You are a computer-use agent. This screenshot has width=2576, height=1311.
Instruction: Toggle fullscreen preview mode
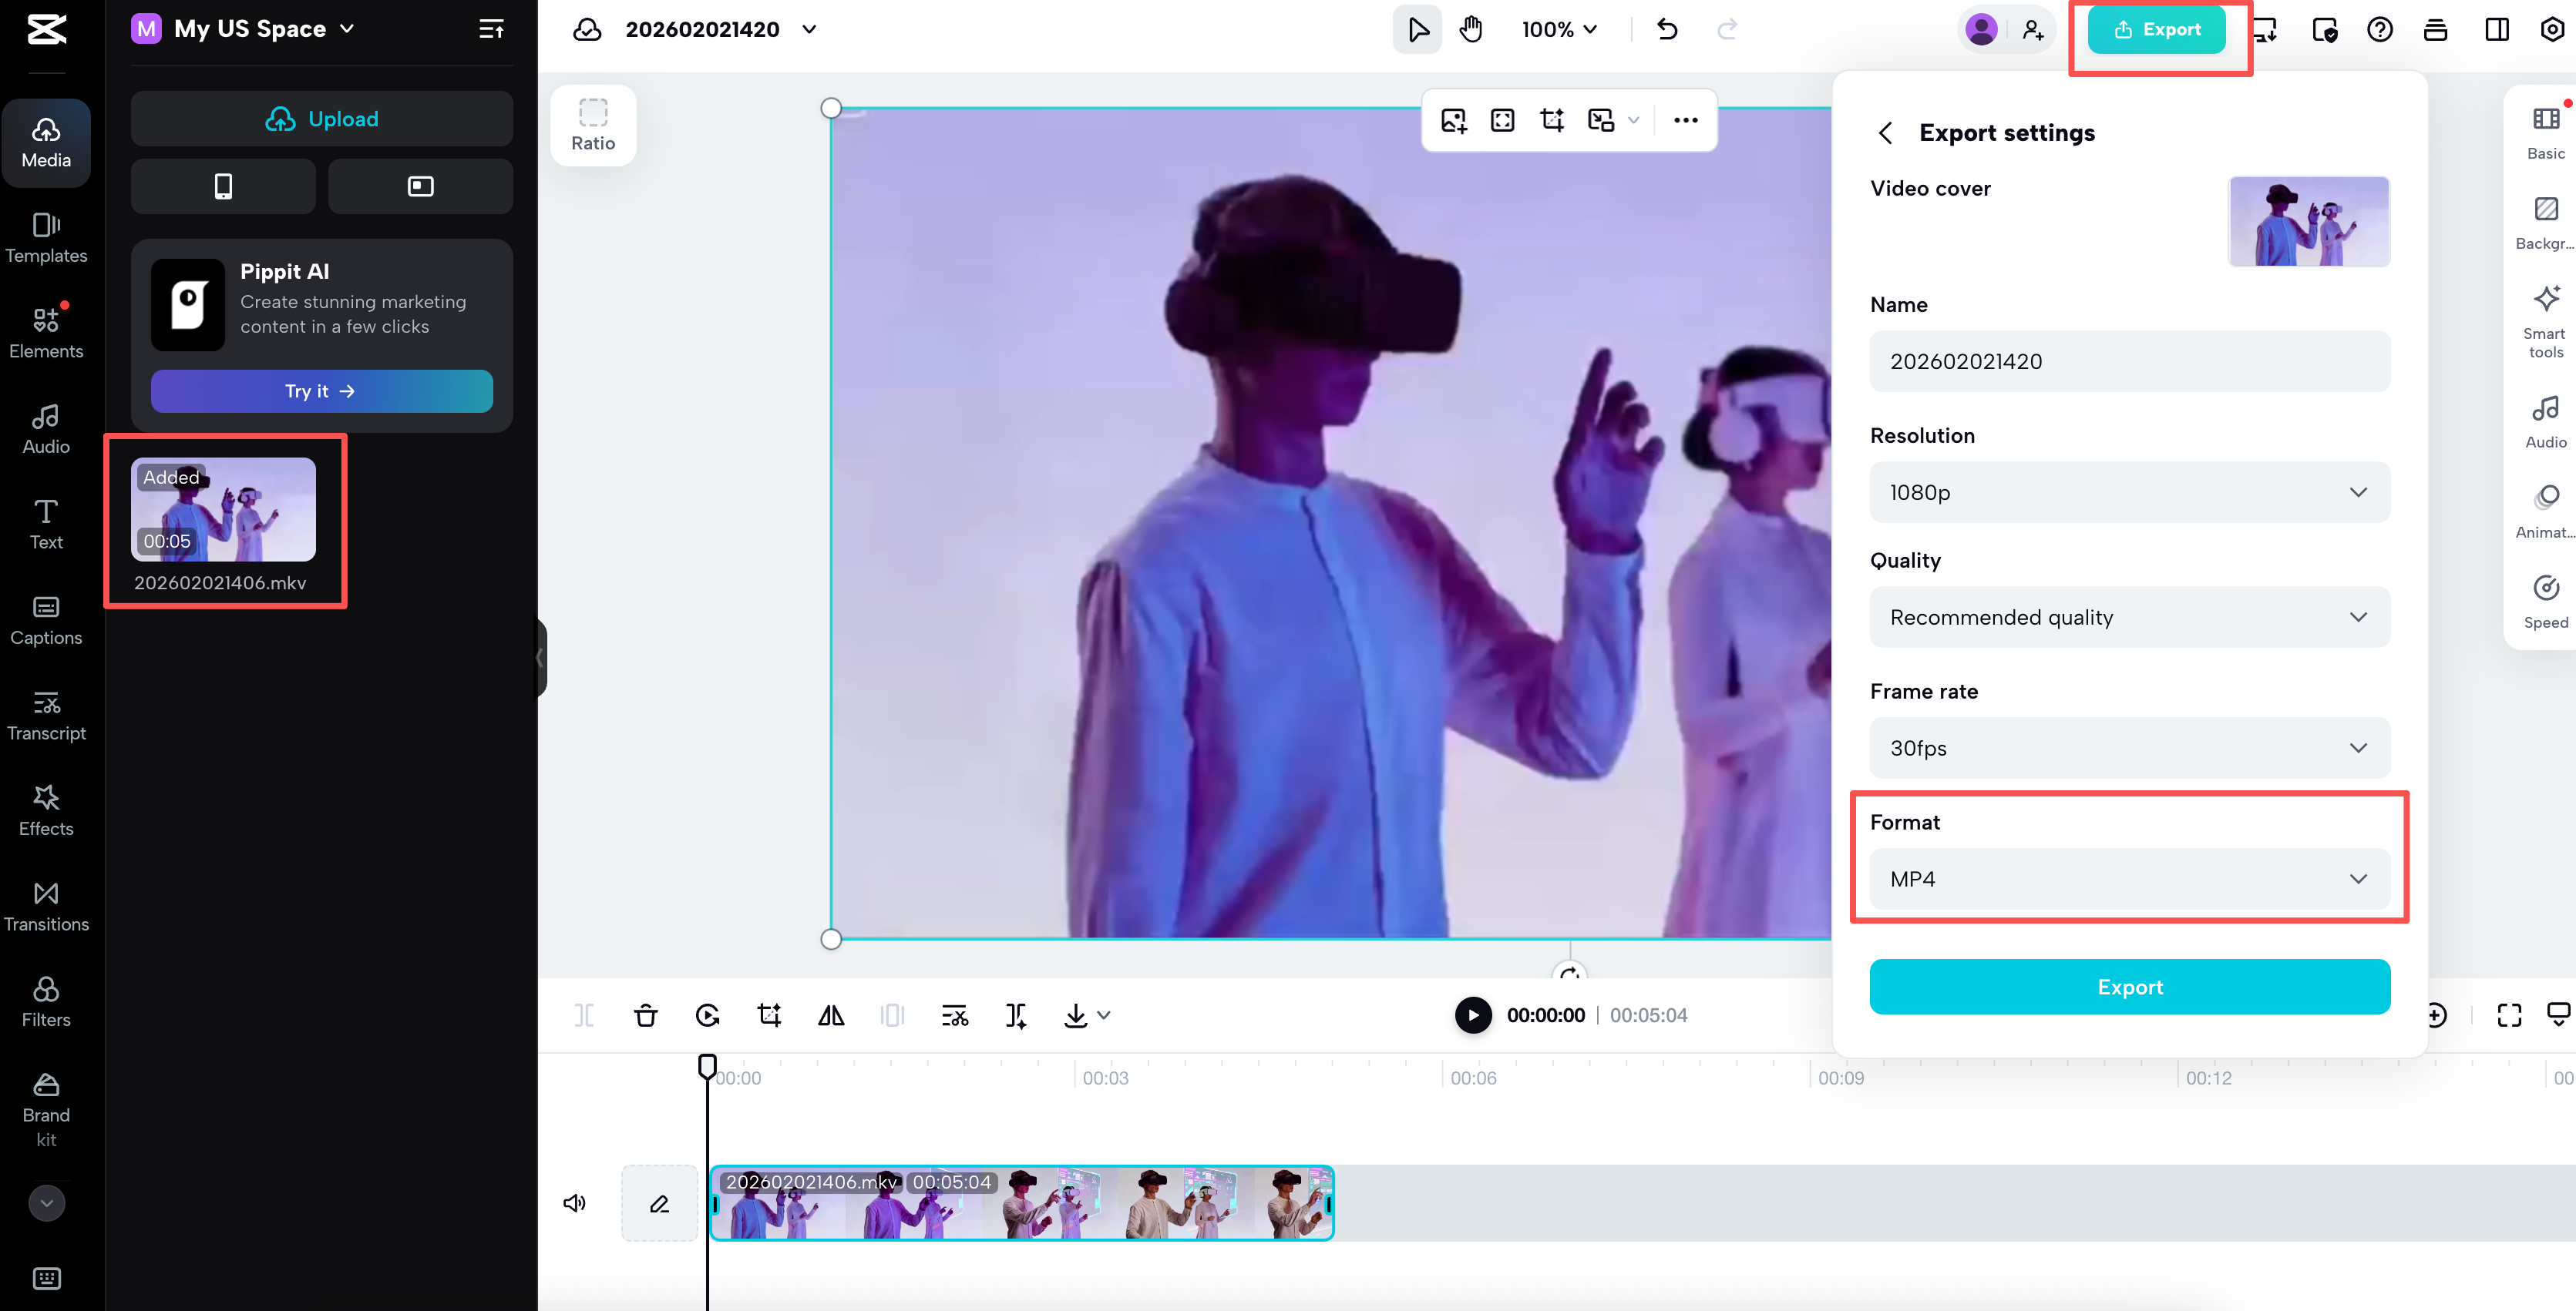point(2509,1014)
